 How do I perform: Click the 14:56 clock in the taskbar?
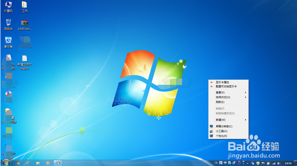click(x=288, y=163)
